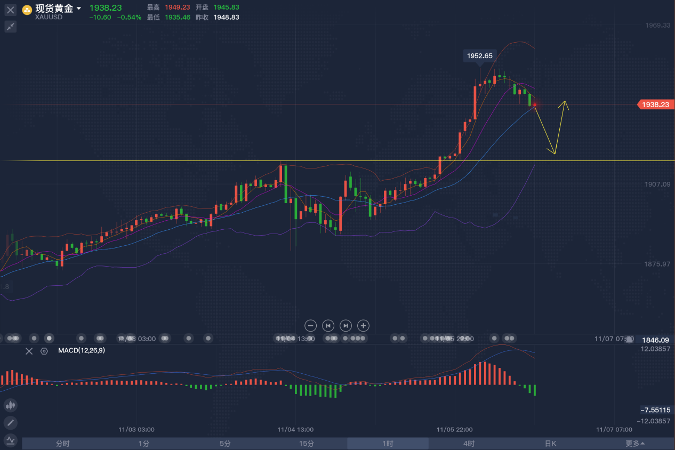Click the 1907.09 price axis label
The image size is (675, 450).
(x=657, y=184)
